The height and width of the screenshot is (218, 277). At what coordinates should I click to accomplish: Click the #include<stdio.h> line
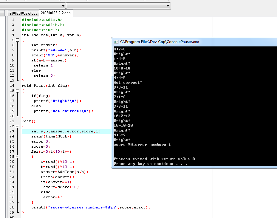tap(42, 20)
